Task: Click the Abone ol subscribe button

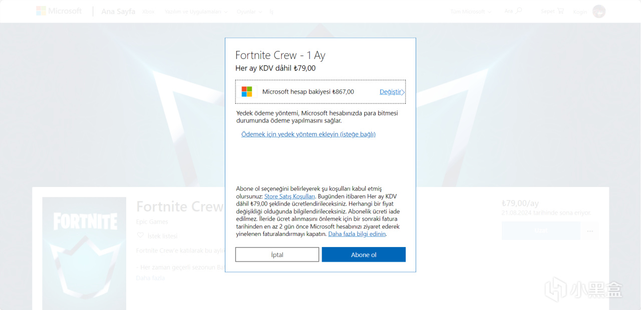Action: [x=364, y=254]
